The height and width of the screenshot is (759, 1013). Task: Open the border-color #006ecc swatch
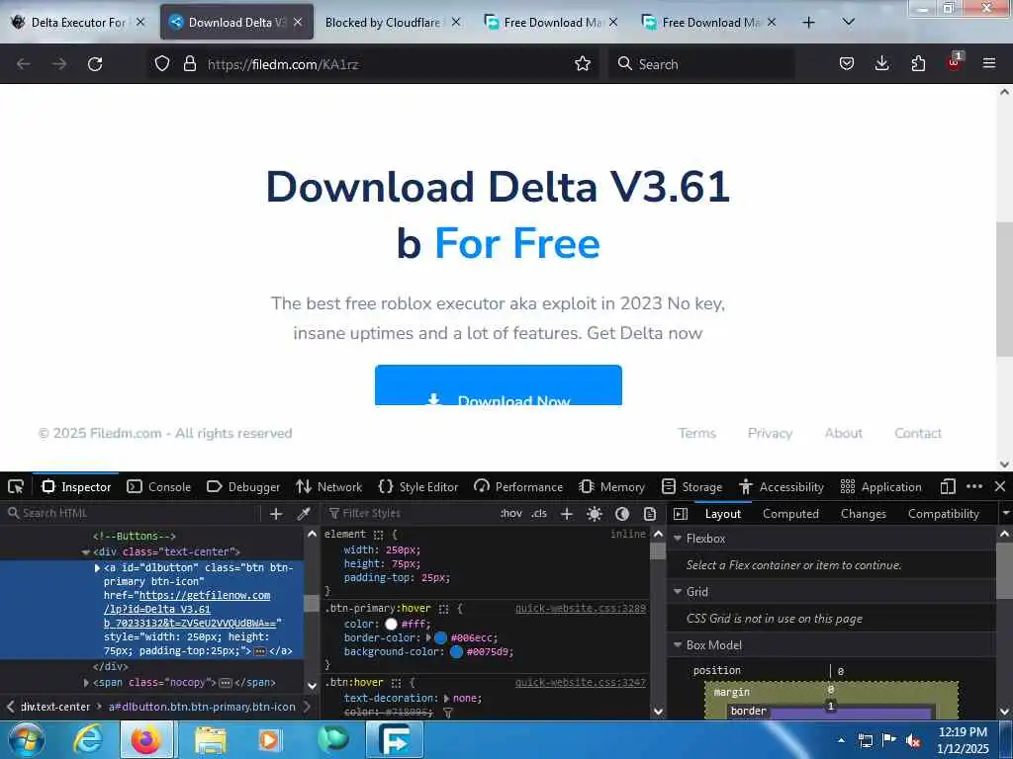[440, 637]
